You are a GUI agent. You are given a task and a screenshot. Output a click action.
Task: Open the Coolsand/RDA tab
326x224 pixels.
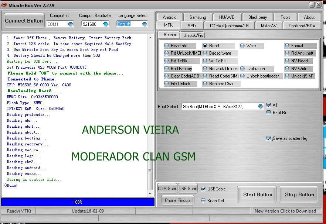[x=302, y=25]
